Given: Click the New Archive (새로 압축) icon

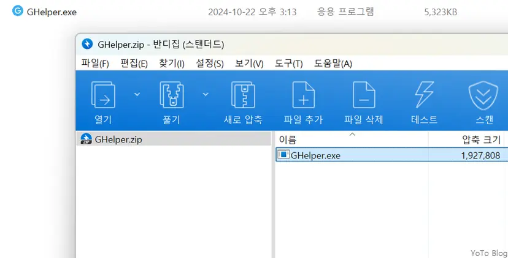Looking at the screenshot, I should (x=243, y=95).
